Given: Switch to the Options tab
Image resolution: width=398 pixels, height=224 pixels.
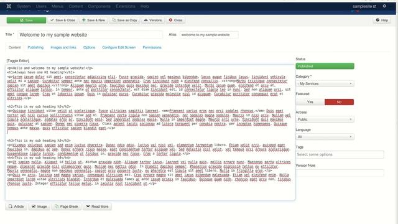Looking at the screenshot, I should 90,47.
